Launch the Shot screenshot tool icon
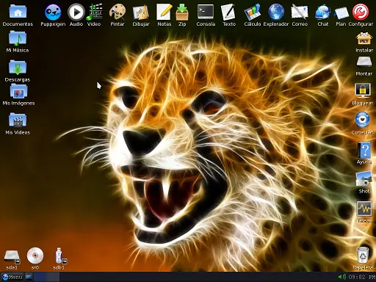Viewport: 376px width, 282px height. click(x=364, y=178)
